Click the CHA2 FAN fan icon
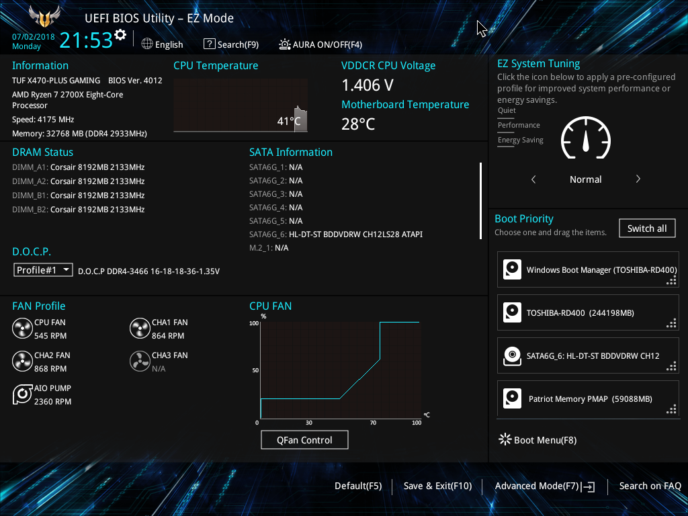This screenshot has height=516, width=688. click(x=22, y=361)
